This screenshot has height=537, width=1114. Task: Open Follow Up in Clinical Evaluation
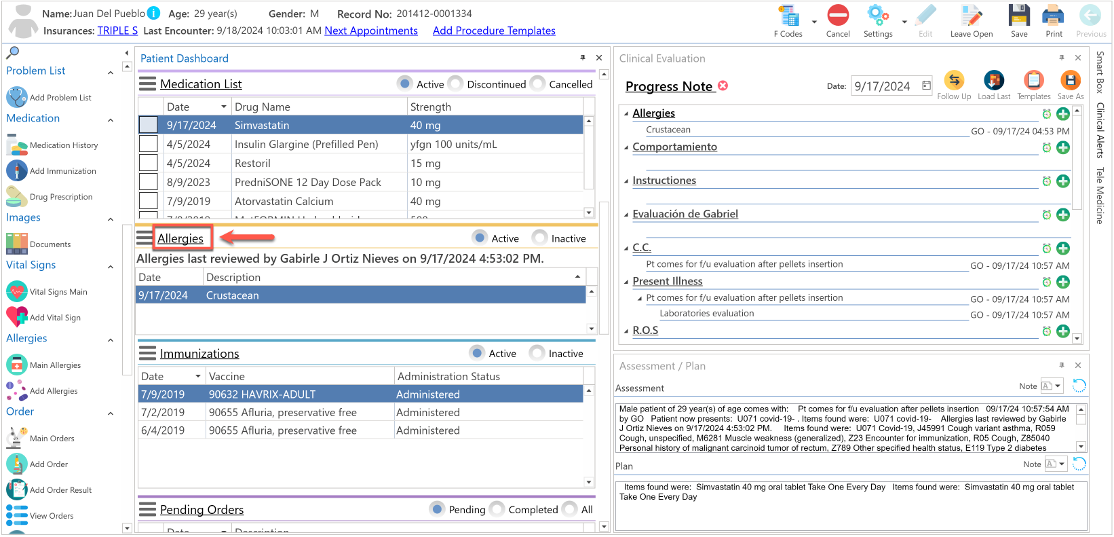[954, 81]
